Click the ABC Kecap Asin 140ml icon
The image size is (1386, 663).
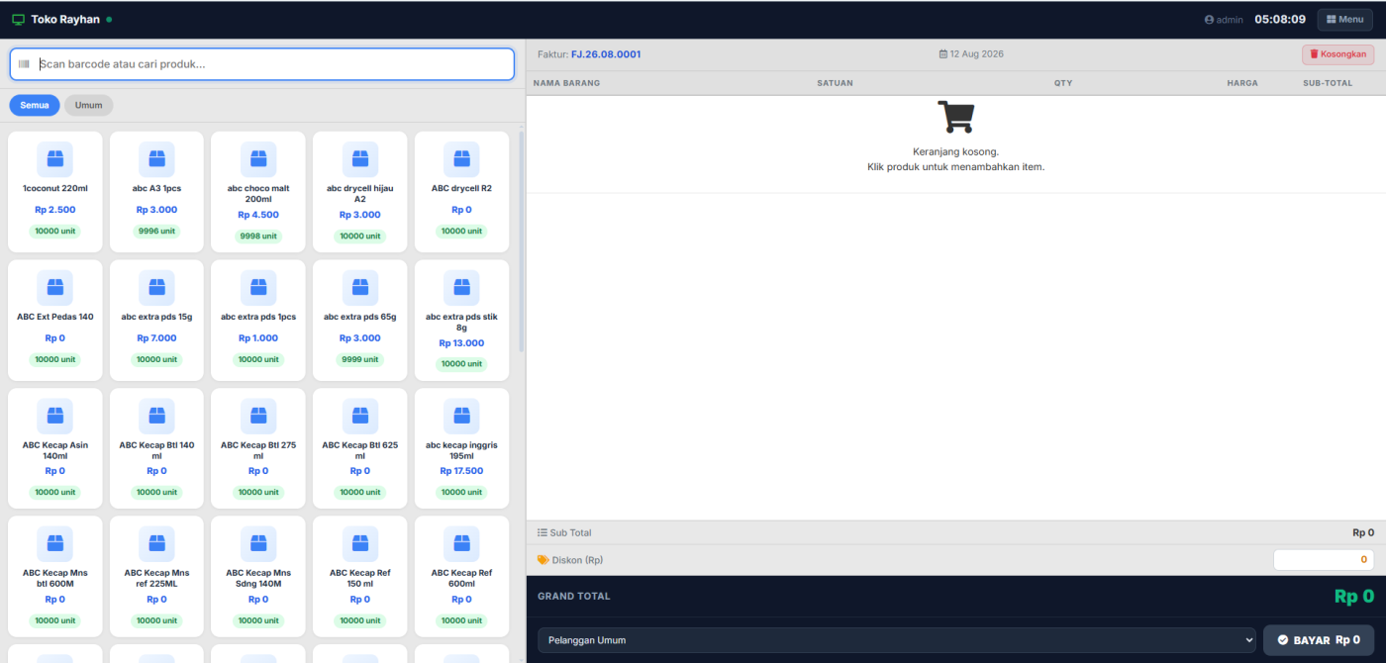click(x=55, y=416)
